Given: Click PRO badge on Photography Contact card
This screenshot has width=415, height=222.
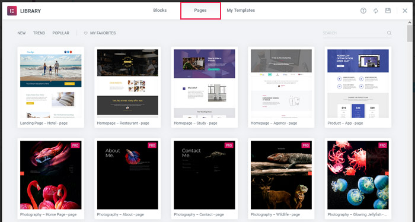Looking at the screenshot, I should point(229,145).
